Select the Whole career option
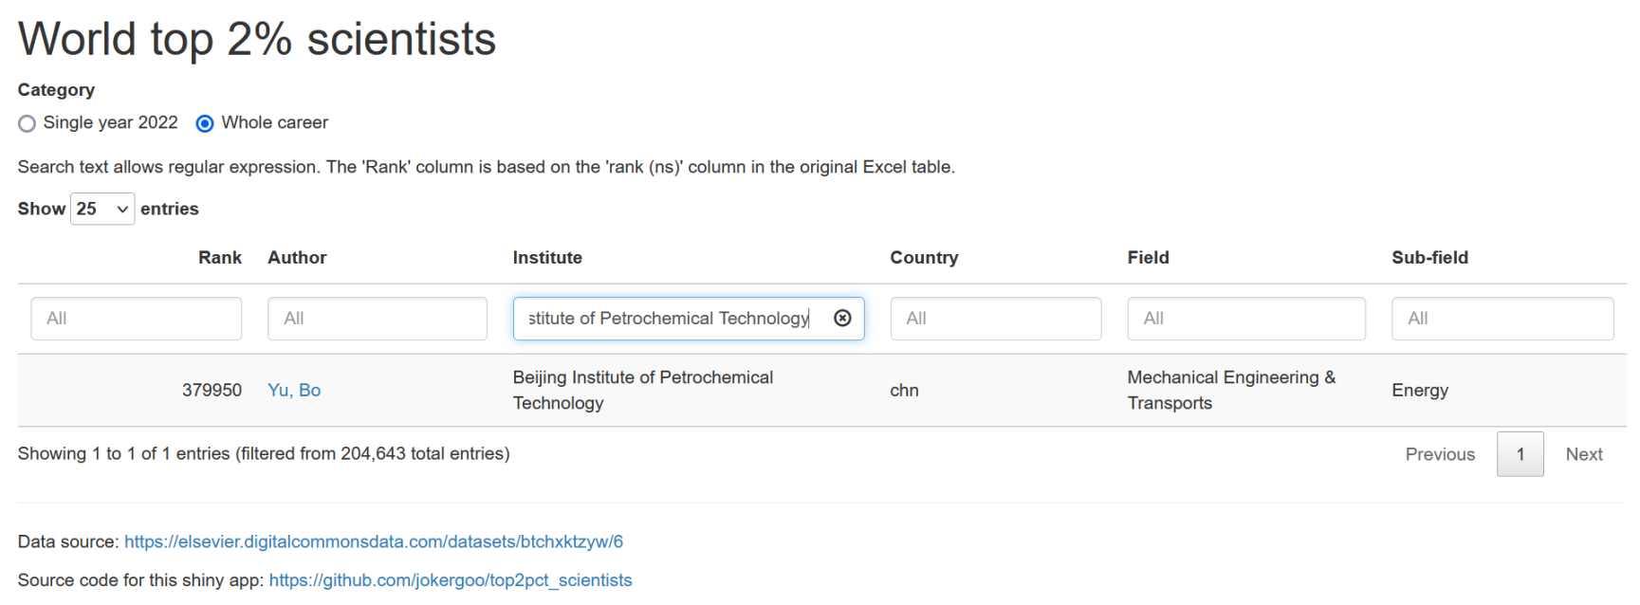Viewport: 1640px width, 605px height. tap(205, 123)
